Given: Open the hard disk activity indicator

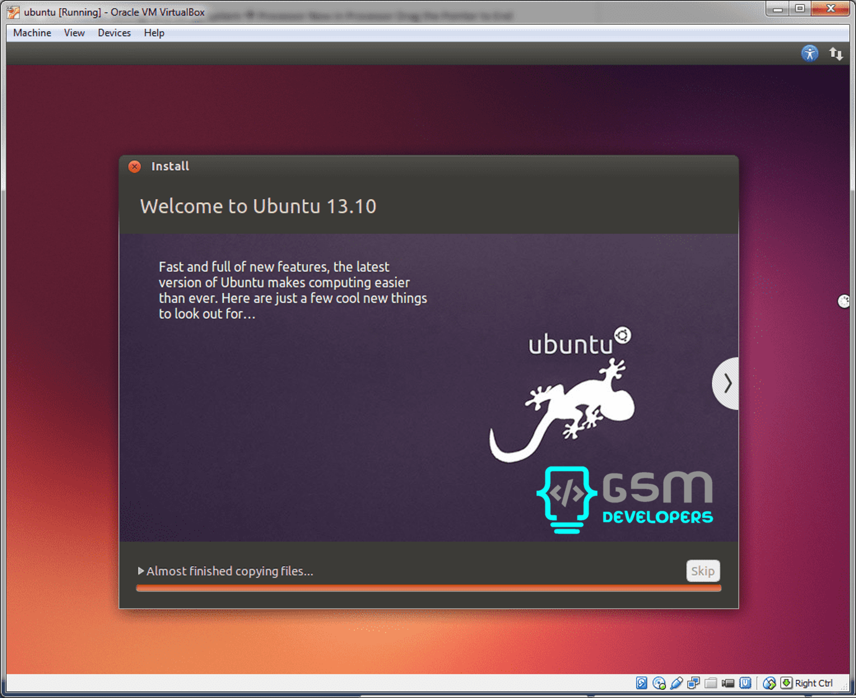Looking at the screenshot, I should [x=641, y=683].
